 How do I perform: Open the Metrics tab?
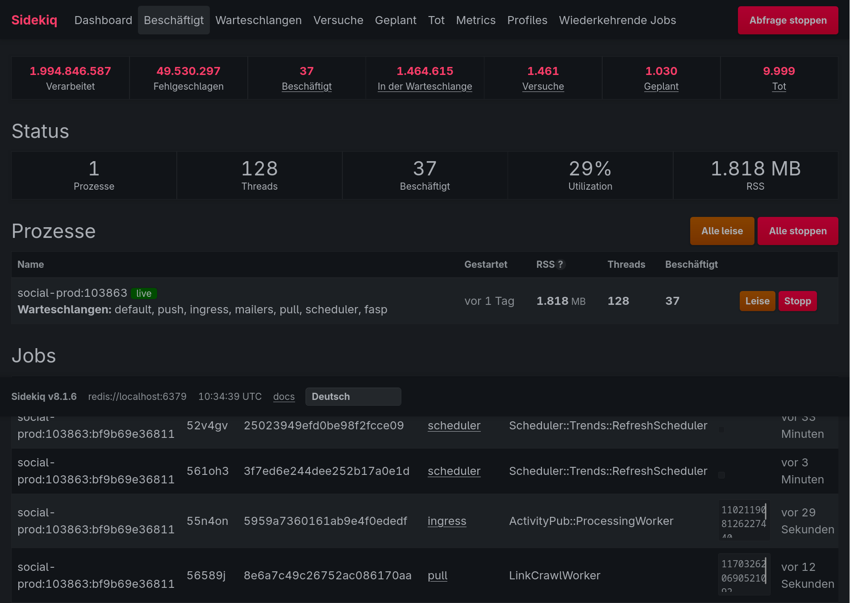point(476,20)
